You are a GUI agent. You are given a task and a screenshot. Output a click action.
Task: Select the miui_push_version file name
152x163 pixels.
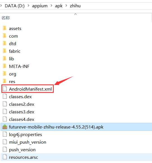(28, 142)
